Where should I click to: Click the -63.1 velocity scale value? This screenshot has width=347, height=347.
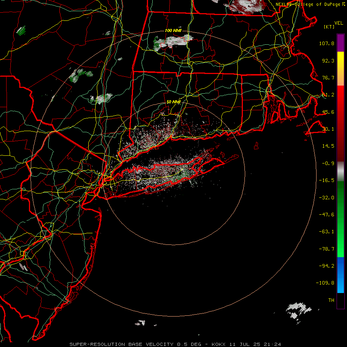point(327,232)
